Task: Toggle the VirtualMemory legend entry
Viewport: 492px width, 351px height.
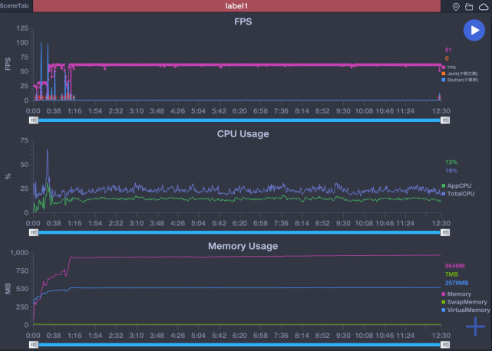Action: [466, 310]
